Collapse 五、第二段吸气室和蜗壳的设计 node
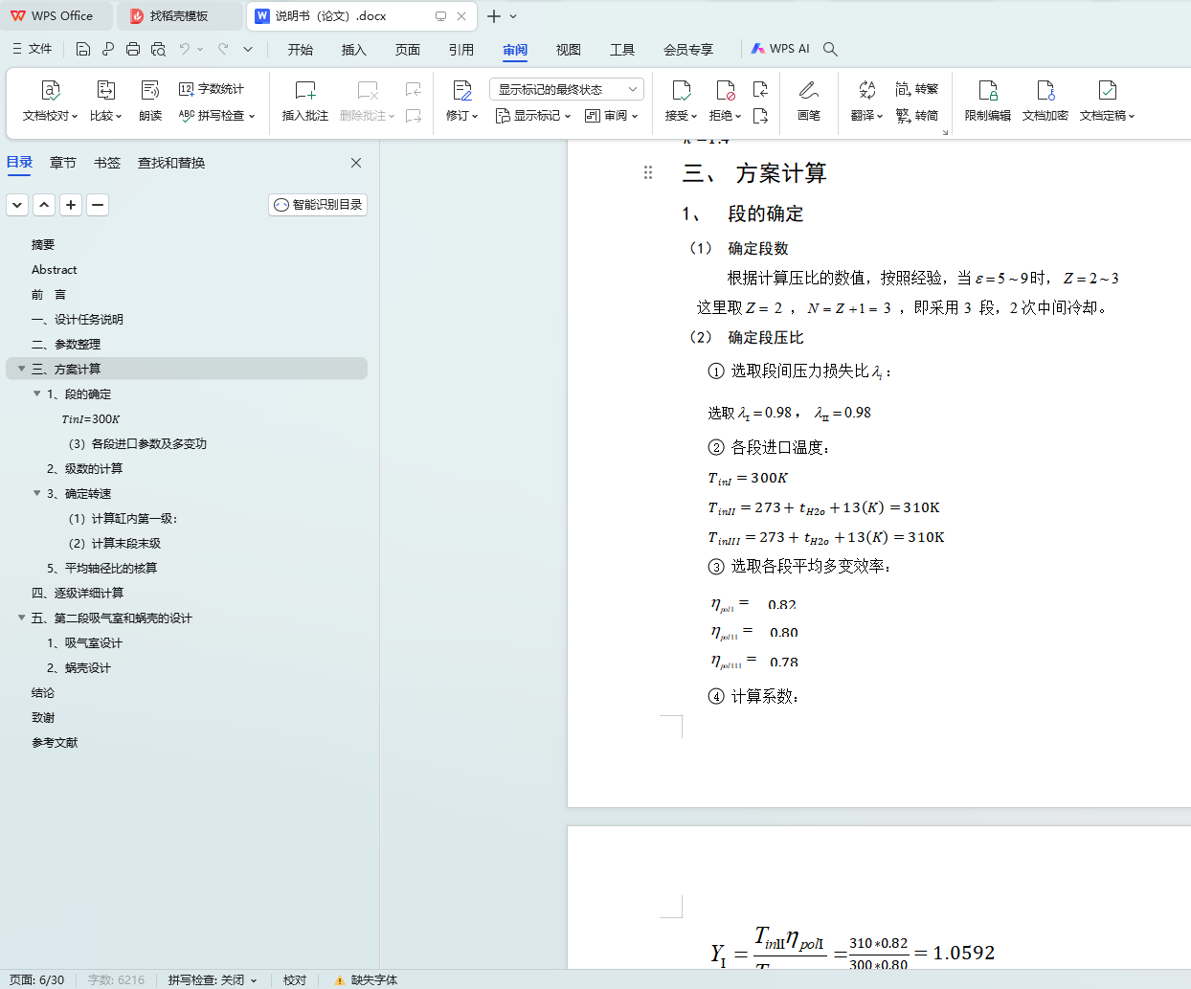The image size is (1191, 989). coord(22,618)
